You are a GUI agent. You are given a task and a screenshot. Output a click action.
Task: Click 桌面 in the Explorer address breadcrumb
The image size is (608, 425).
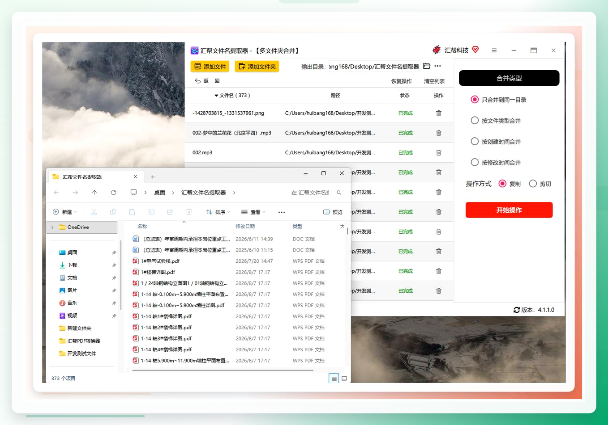click(160, 193)
